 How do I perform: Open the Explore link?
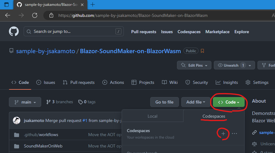[x=242, y=32]
